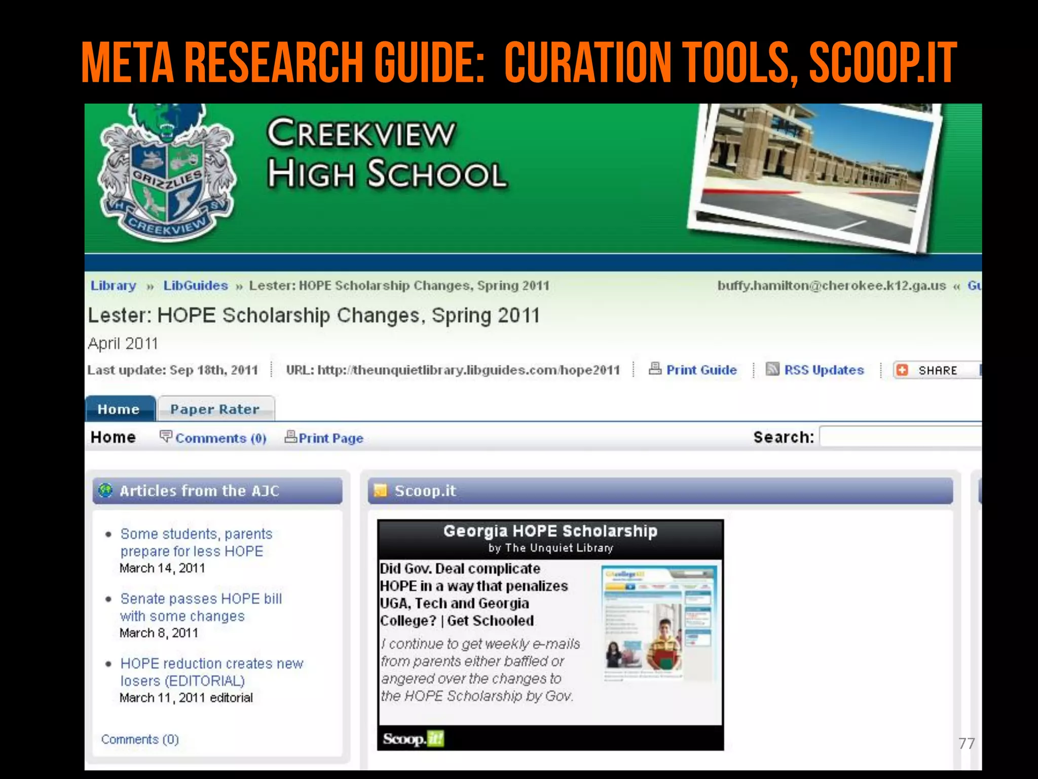Open the Library breadcrumb link
Viewport: 1038px width, 779px height.
click(x=114, y=286)
